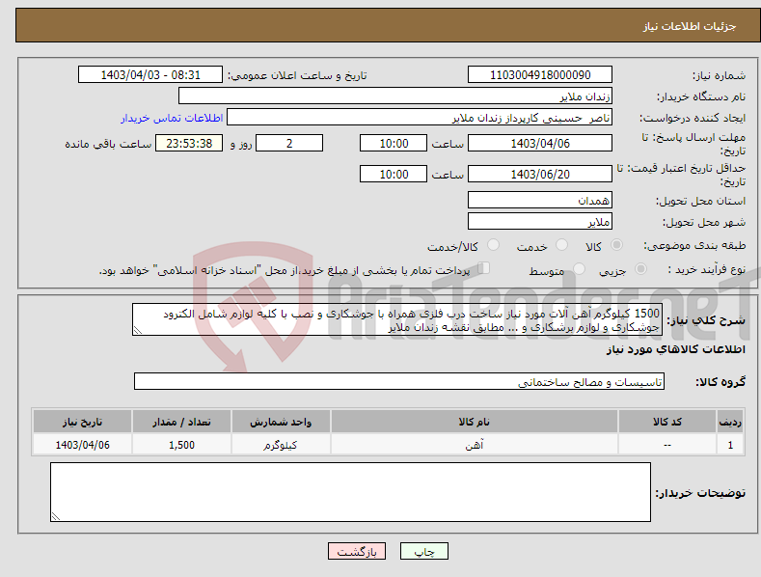This screenshot has width=761, height=577.
Task: Click the واحد شمارش column header
Action: click(x=281, y=422)
